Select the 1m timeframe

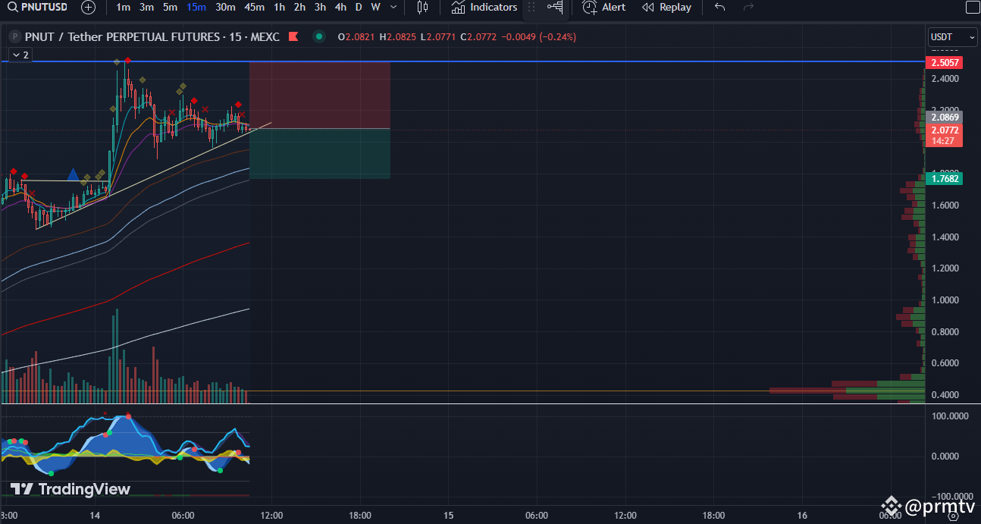pos(123,8)
